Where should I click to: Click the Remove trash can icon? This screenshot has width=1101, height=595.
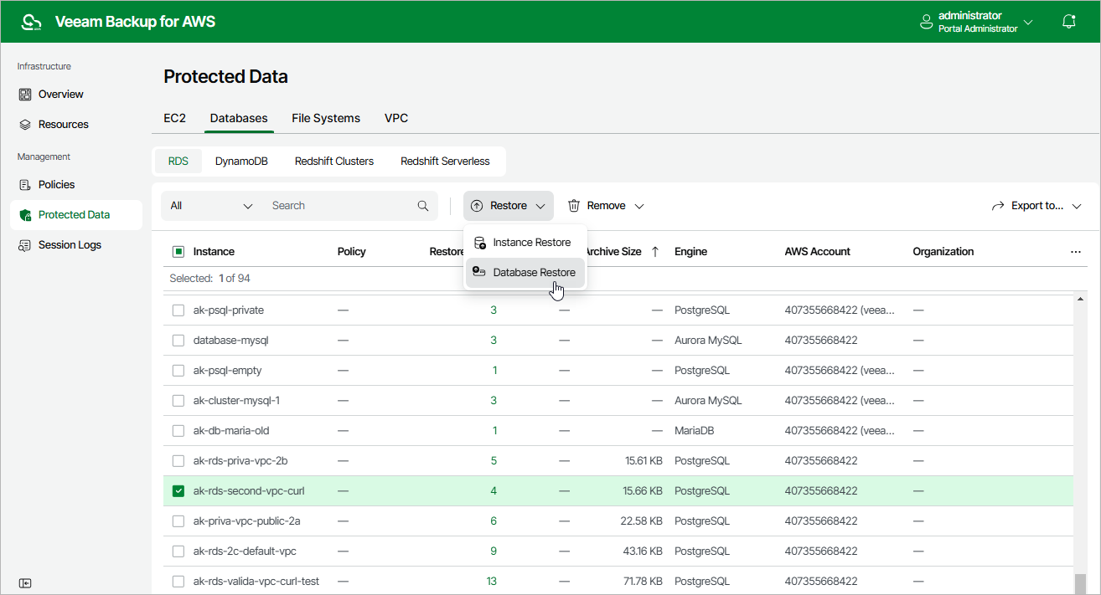coord(574,206)
